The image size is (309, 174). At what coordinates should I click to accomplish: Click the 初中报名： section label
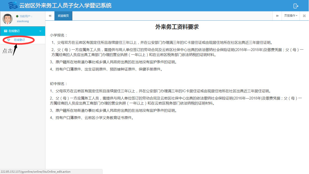coord(59,84)
